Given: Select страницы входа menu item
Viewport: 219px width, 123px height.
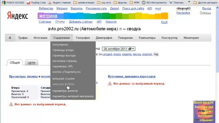Looking at the screenshot, I should [63, 50].
